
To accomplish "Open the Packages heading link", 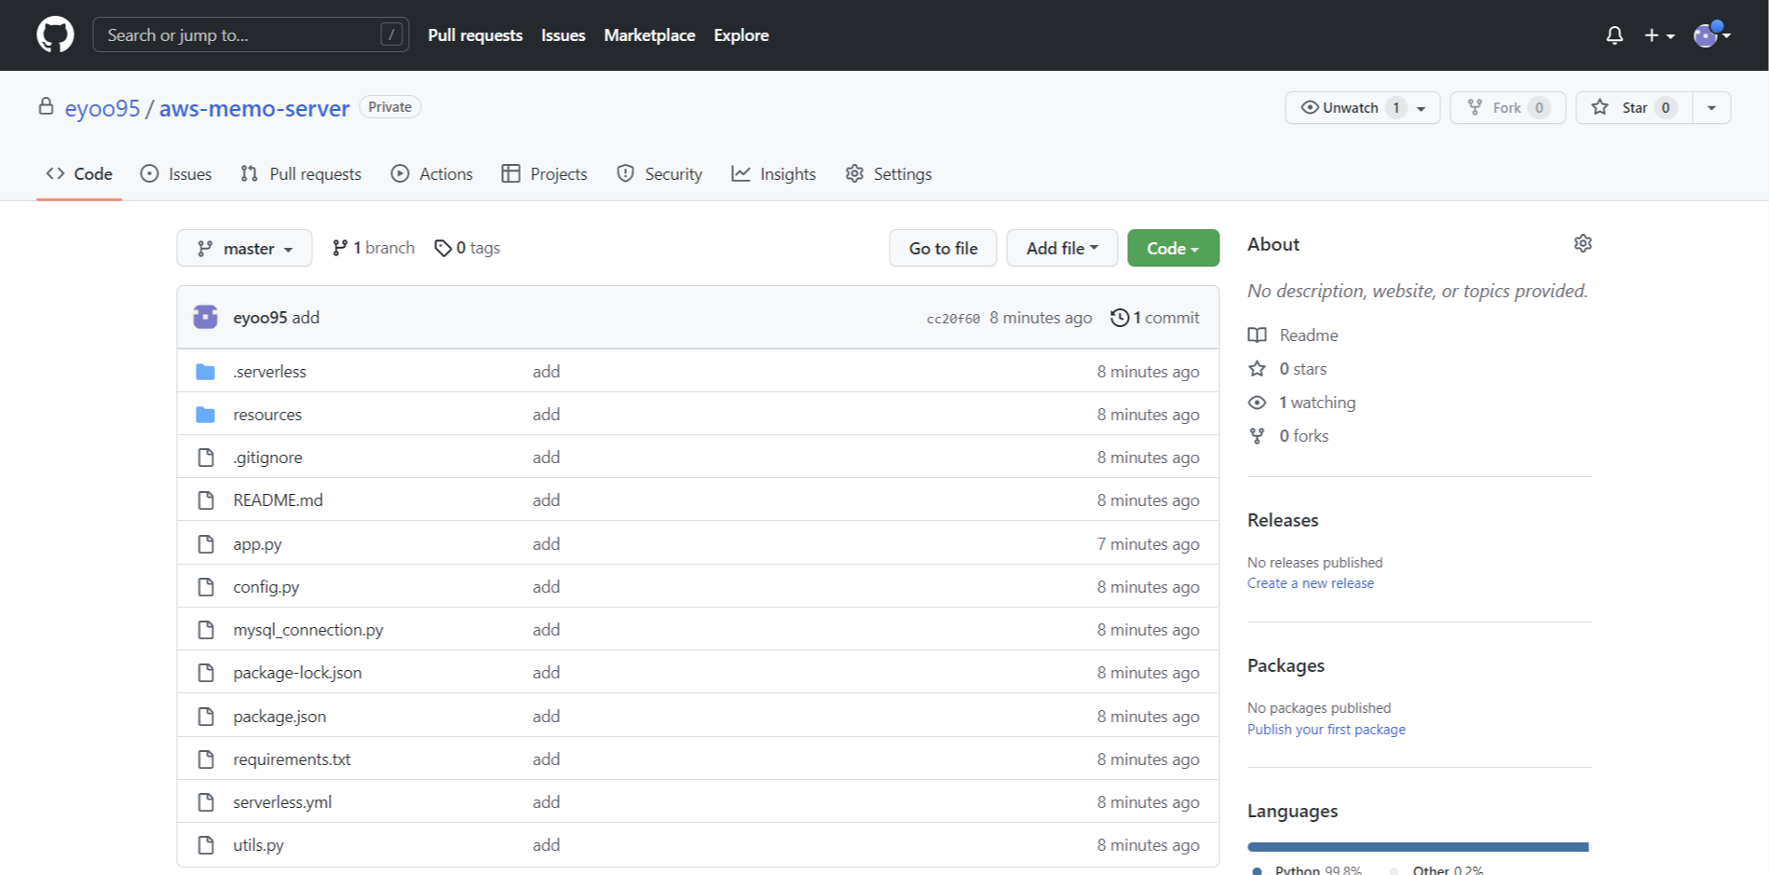I will coord(1286,666).
